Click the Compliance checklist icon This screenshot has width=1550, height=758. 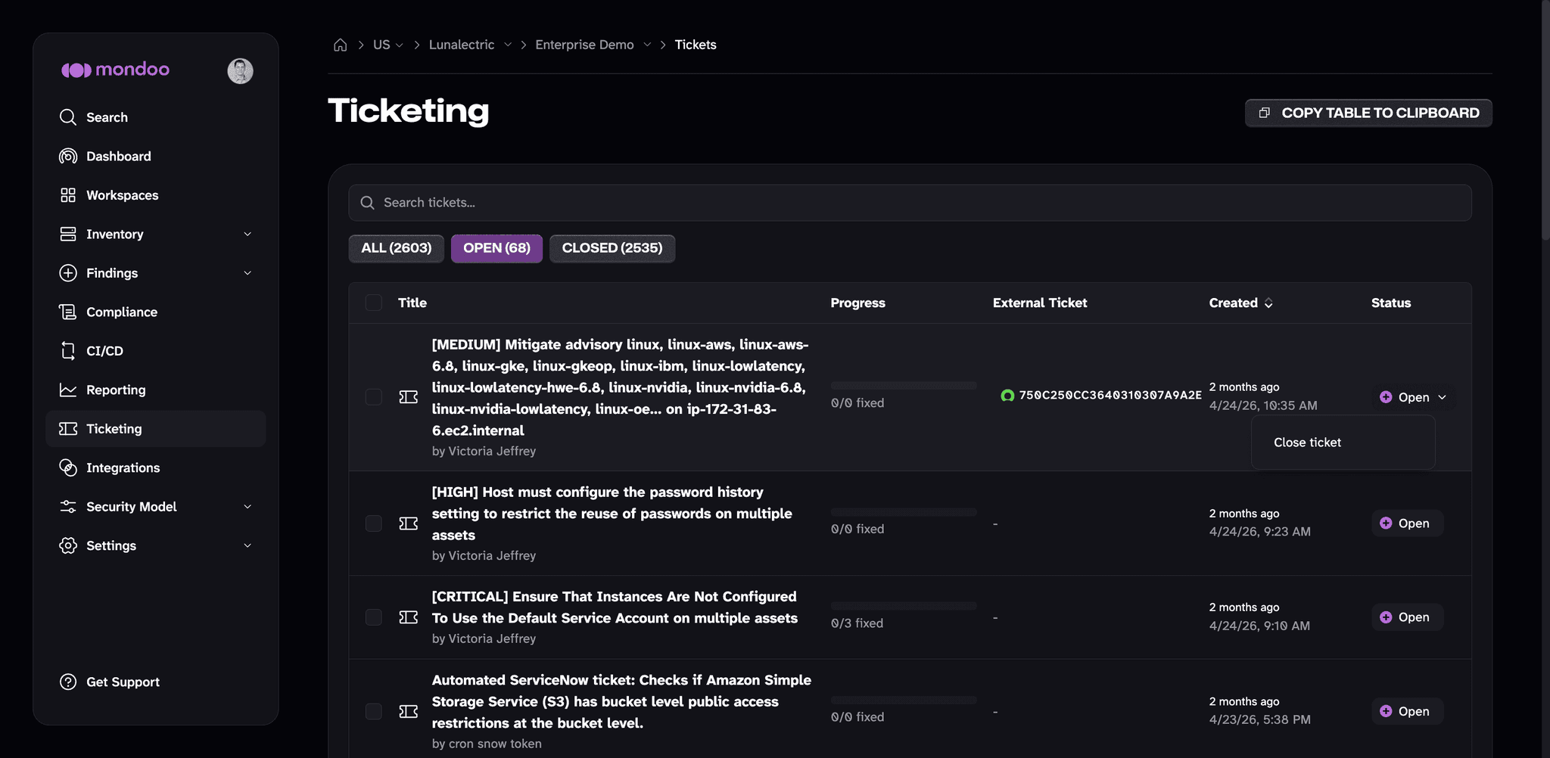pos(68,312)
